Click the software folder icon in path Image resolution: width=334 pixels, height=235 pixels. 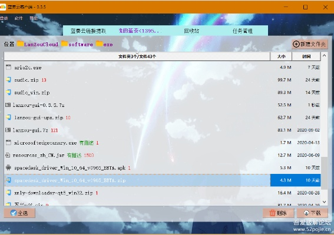coord(65,43)
